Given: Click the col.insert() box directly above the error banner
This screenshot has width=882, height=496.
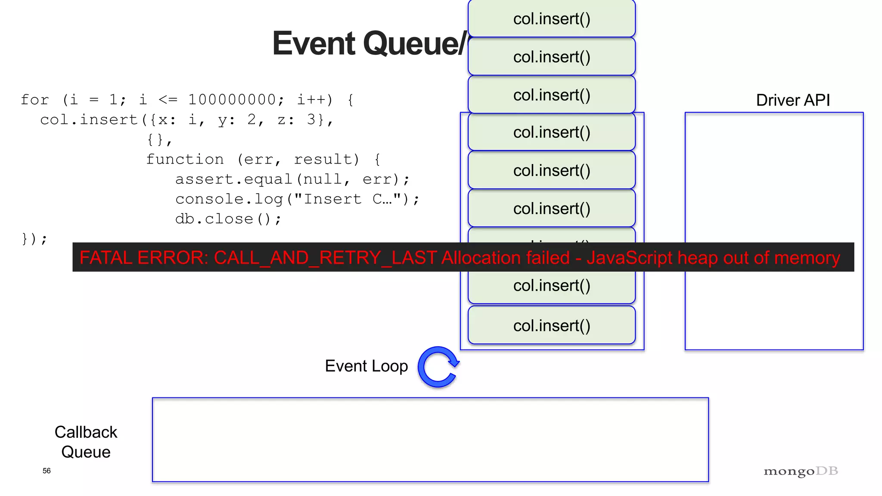Looking at the screenshot, I should [551, 208].
